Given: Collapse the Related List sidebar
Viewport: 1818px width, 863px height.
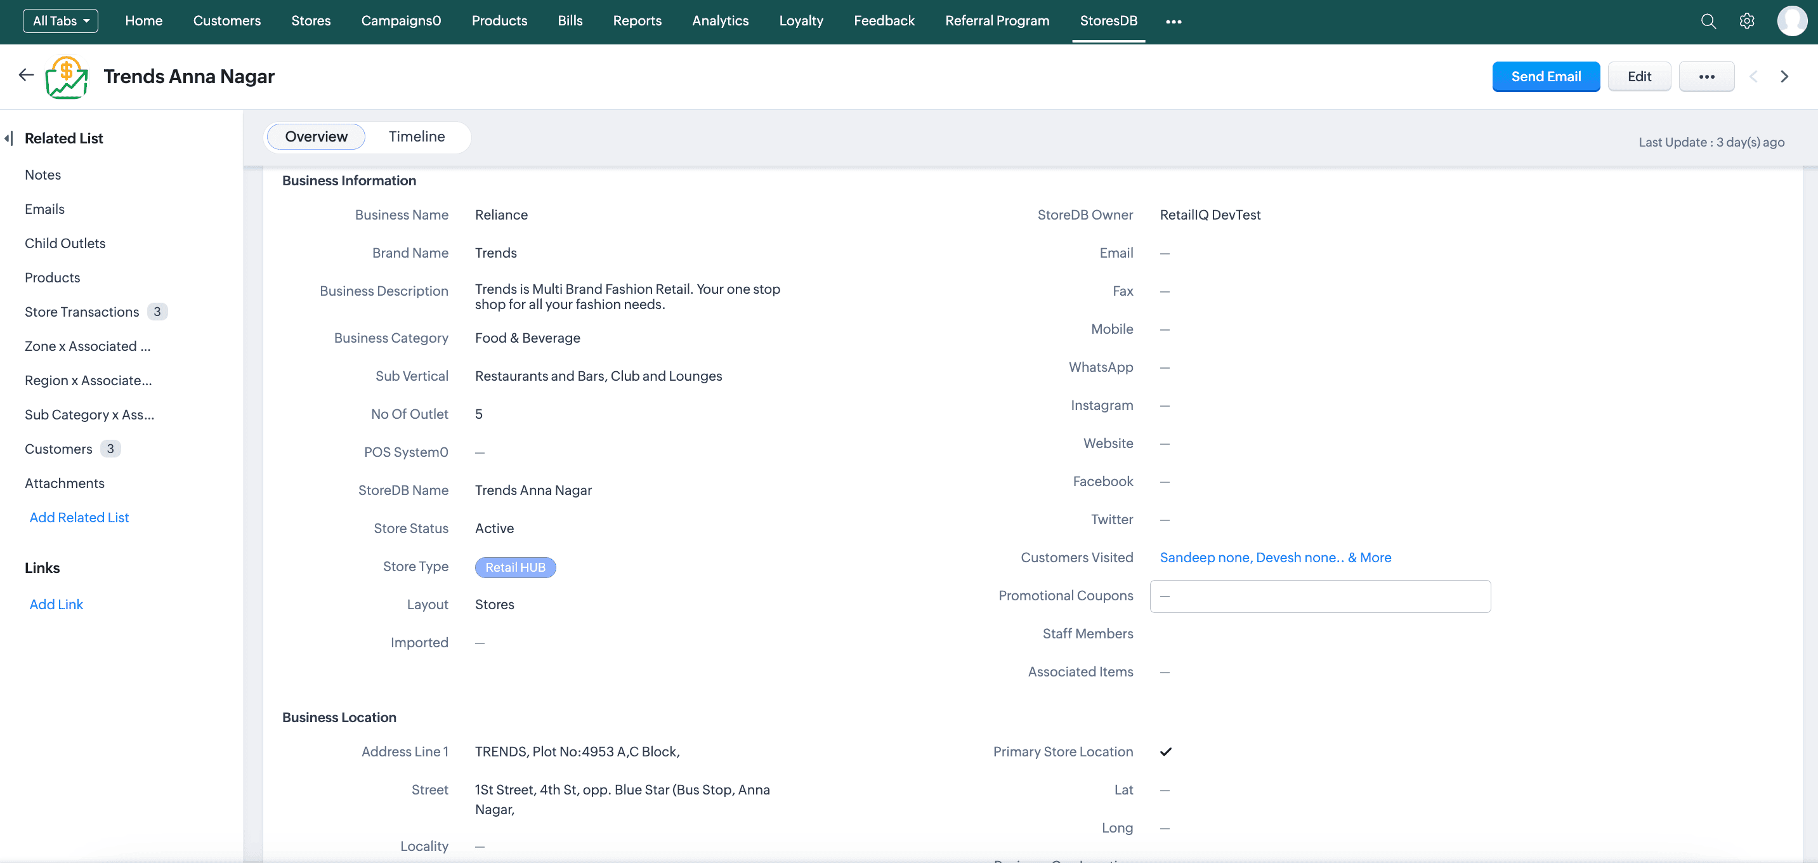Looking at the screenshot, I should [8, 138].
